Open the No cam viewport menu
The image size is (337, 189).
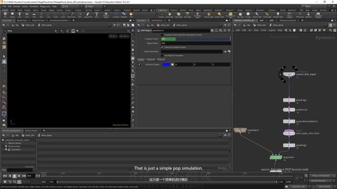click(124, 36)
